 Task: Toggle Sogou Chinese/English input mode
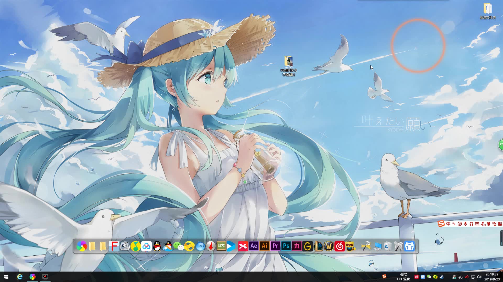click(x=448, y=224)
